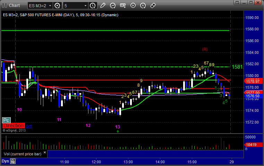Viewport: 264px width, 166px height.
Task: Minimize the Chart window
Action: click(x=244, y=2)
